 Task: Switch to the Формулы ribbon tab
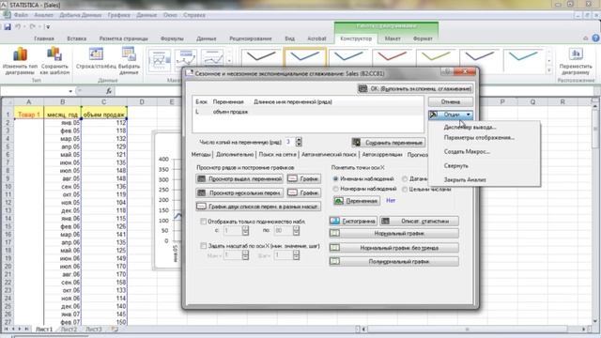click(x=172, y=38)
